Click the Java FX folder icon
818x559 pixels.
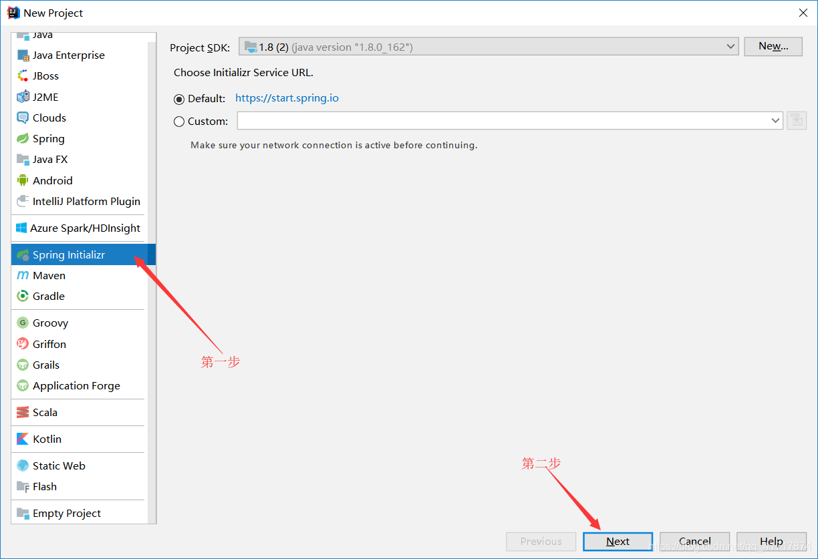pos(23,160)
